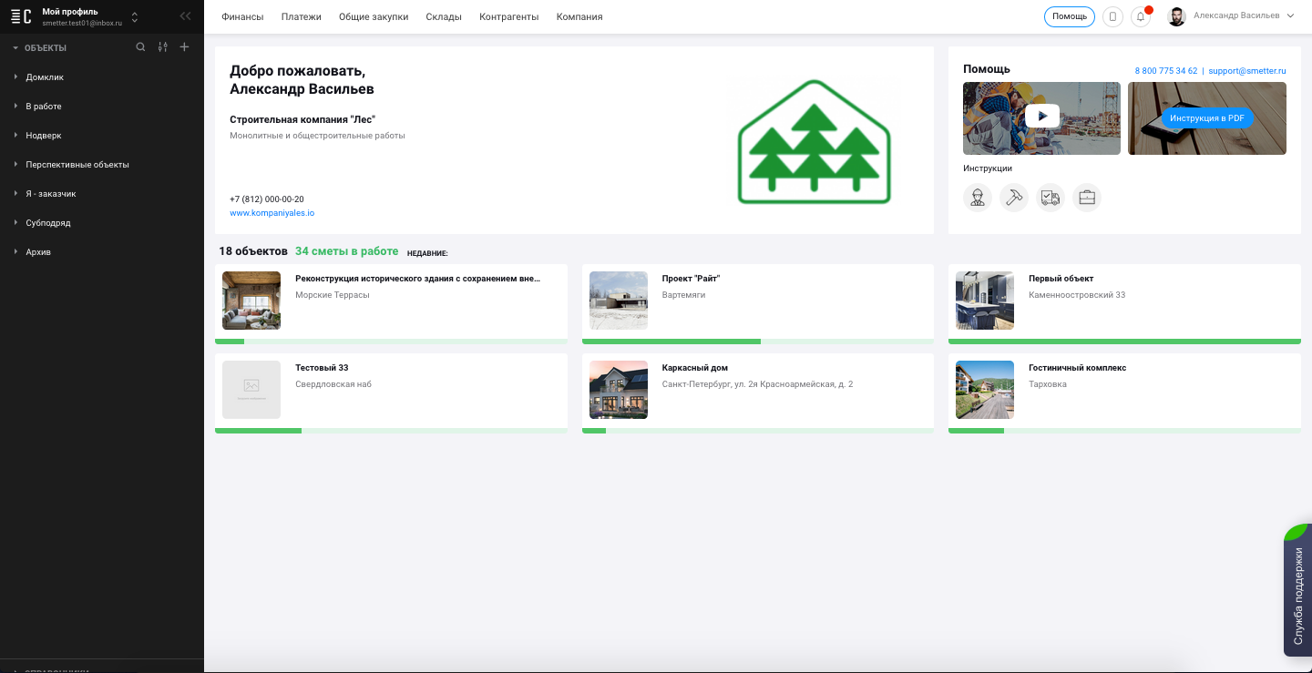Click the mobile phone icon in the top bar
1312x673 pixels.
[x=1112, y=16]
